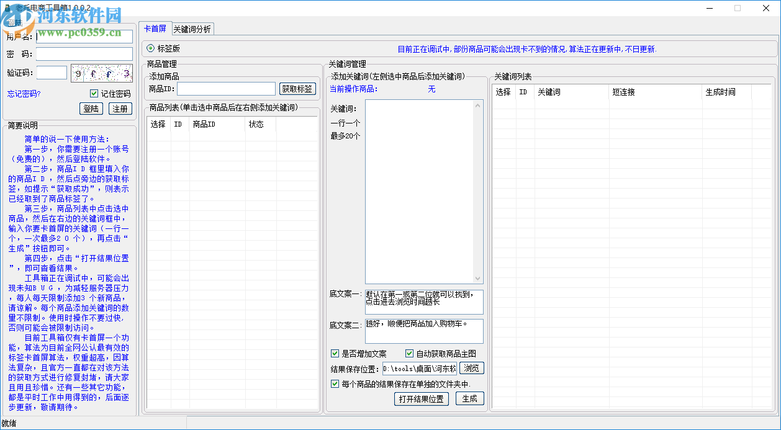Image resolution: width=781 pixels, height=430 pixels.
Task: Switch to the 卡首屏 tab
Action: [155, 29]
